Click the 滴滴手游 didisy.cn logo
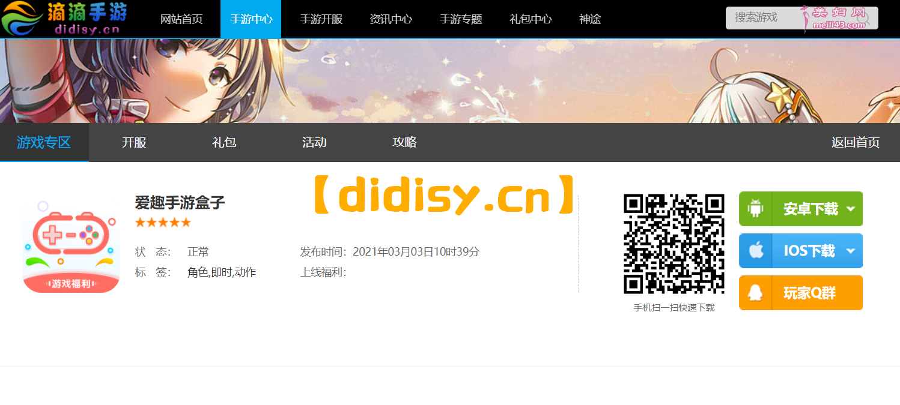The height and width of the screenshot is (405, 900). pos(64,19)
